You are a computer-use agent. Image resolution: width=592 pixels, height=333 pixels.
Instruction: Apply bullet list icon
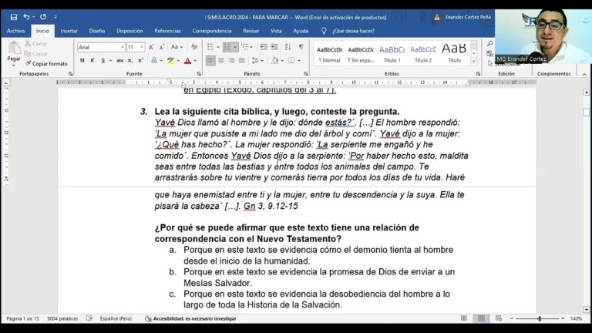tap(210, 47)
